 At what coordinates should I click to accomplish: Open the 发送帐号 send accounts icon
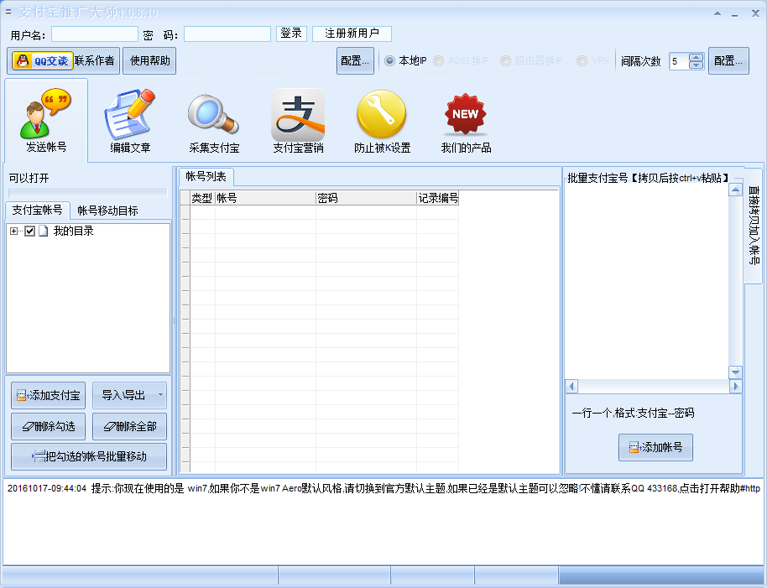pyautogui.click(x=46, y=120)
